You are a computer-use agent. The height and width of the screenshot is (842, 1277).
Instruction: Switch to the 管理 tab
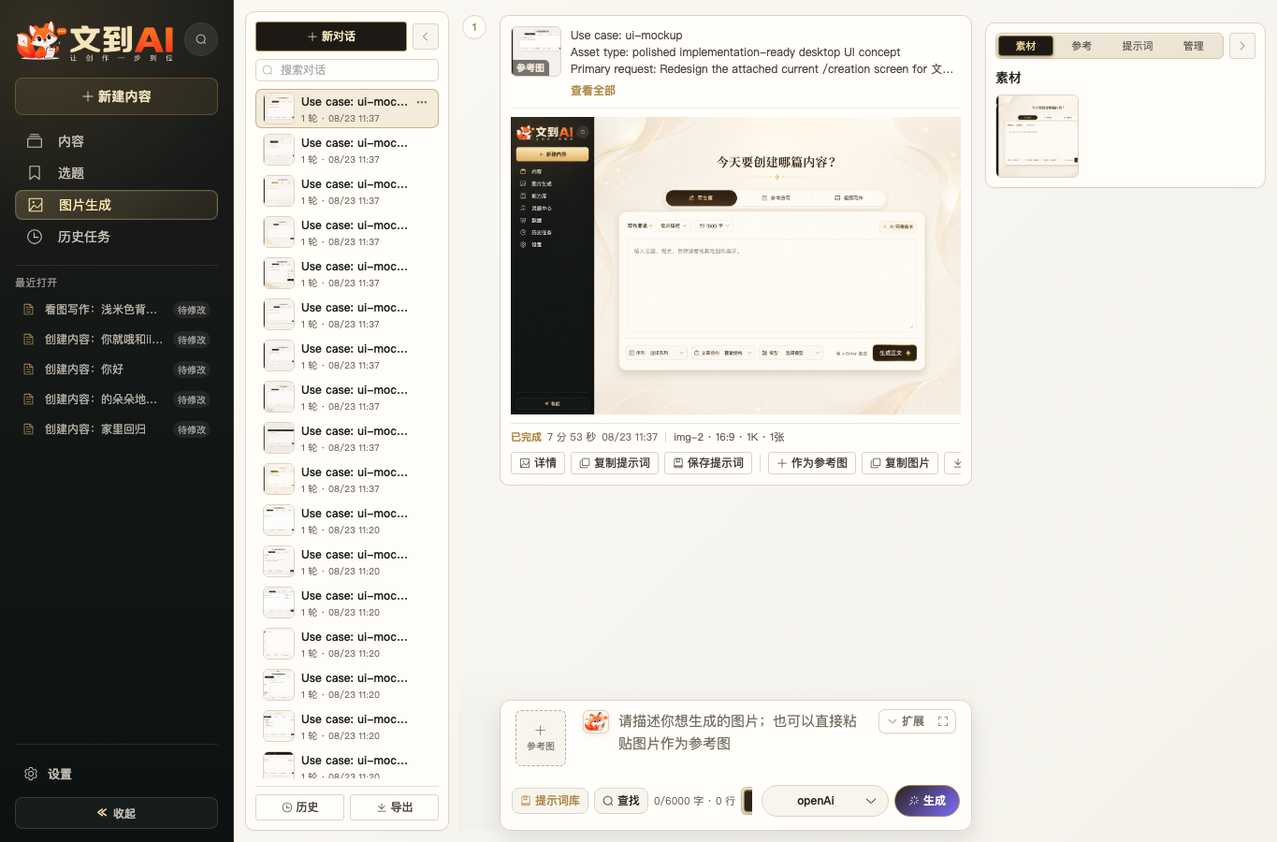coord(1194,46)
